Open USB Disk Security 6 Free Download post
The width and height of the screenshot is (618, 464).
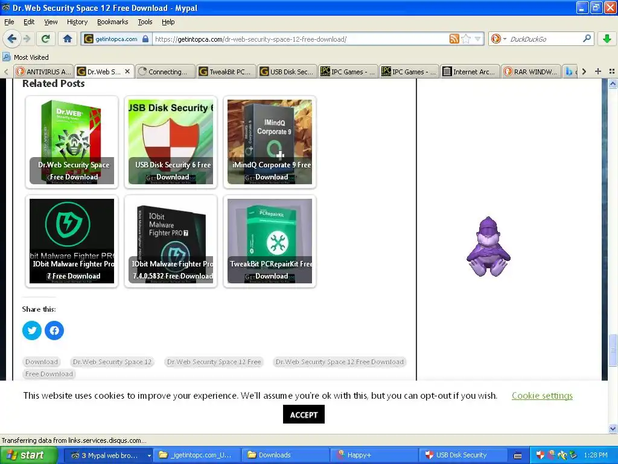pyautogui.click(x=171, y=142)
